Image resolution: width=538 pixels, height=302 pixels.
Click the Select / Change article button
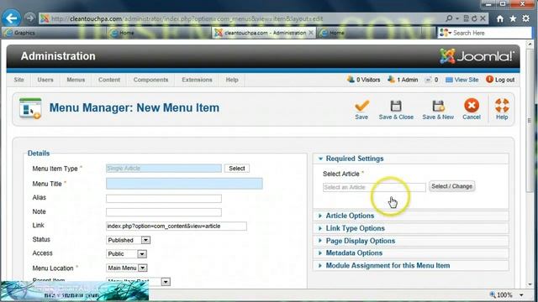pyautogui.click(x=451, y=186)
